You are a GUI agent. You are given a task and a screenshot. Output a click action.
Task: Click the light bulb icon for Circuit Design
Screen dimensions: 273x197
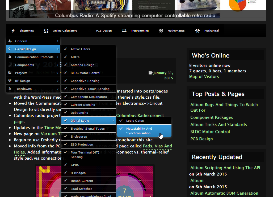click(x=10, y=49)
